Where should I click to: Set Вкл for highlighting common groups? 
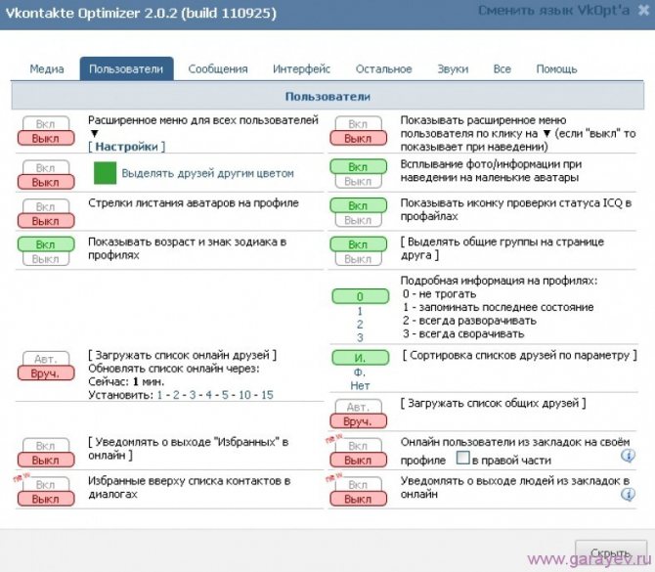click(358, 244)
